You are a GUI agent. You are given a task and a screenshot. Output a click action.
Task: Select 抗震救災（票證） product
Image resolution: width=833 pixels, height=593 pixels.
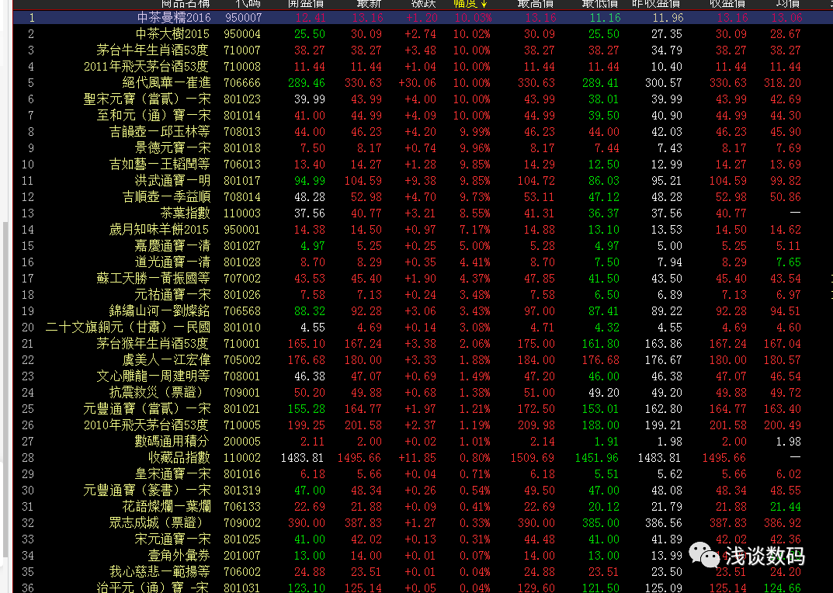coord(157,393)
